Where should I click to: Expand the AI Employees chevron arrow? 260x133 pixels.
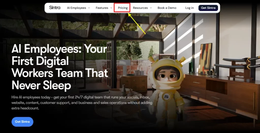tap(89, 8)
